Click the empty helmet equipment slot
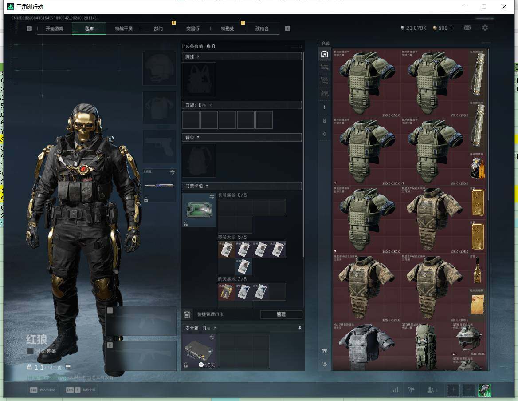The height and width of the screenshot is (401, 518). click(x=159, y=68)
